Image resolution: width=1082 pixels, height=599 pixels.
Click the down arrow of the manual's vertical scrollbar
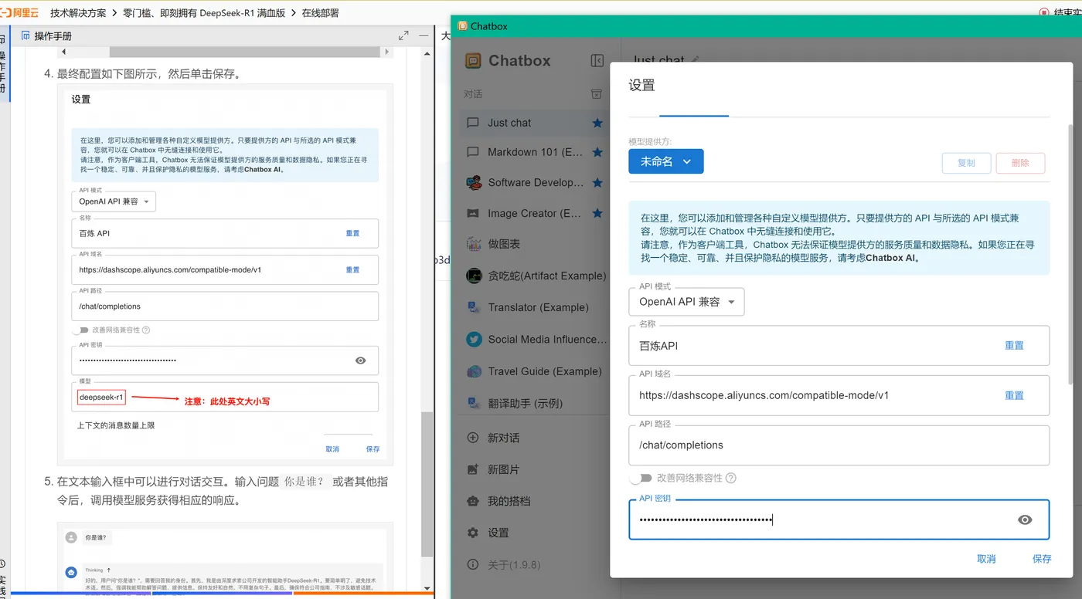427,587
